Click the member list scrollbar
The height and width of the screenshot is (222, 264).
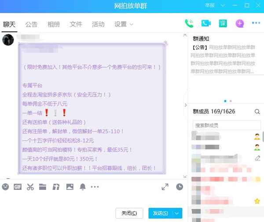pos(263,137)
